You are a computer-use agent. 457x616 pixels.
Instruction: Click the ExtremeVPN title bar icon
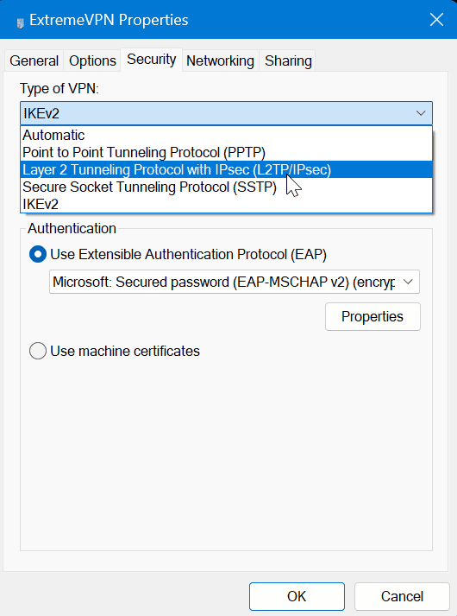21,22
